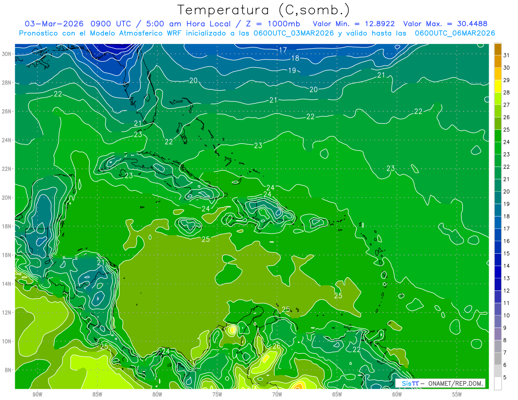Click the "14N" latitude axis label
This screenshot has width=518, height=400.
[6, 283]
